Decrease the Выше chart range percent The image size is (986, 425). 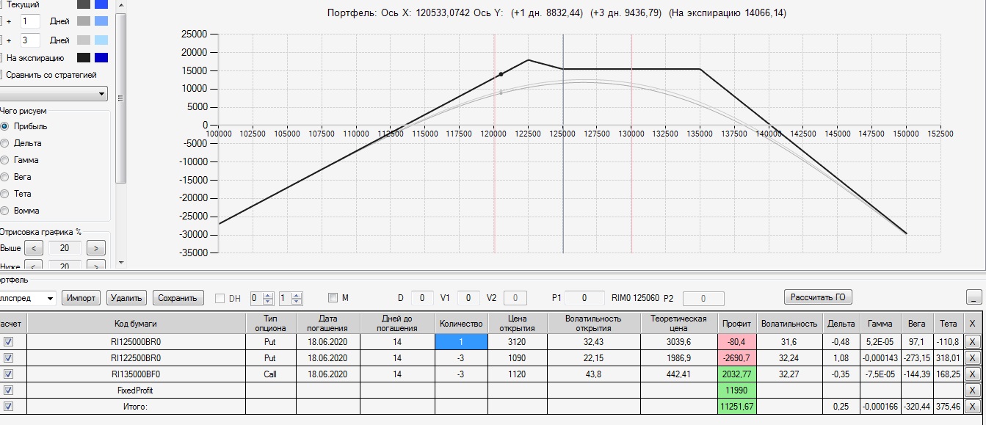35,248
